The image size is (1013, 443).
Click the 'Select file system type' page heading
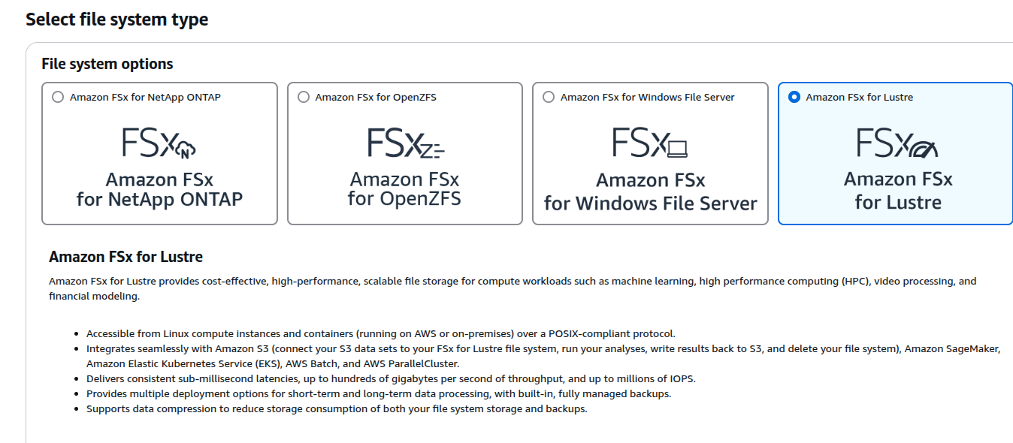click(117, 20)
